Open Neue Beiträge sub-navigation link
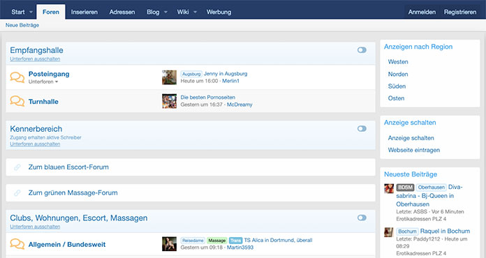Viewport: 486px width, 258px height. point(22,25)
